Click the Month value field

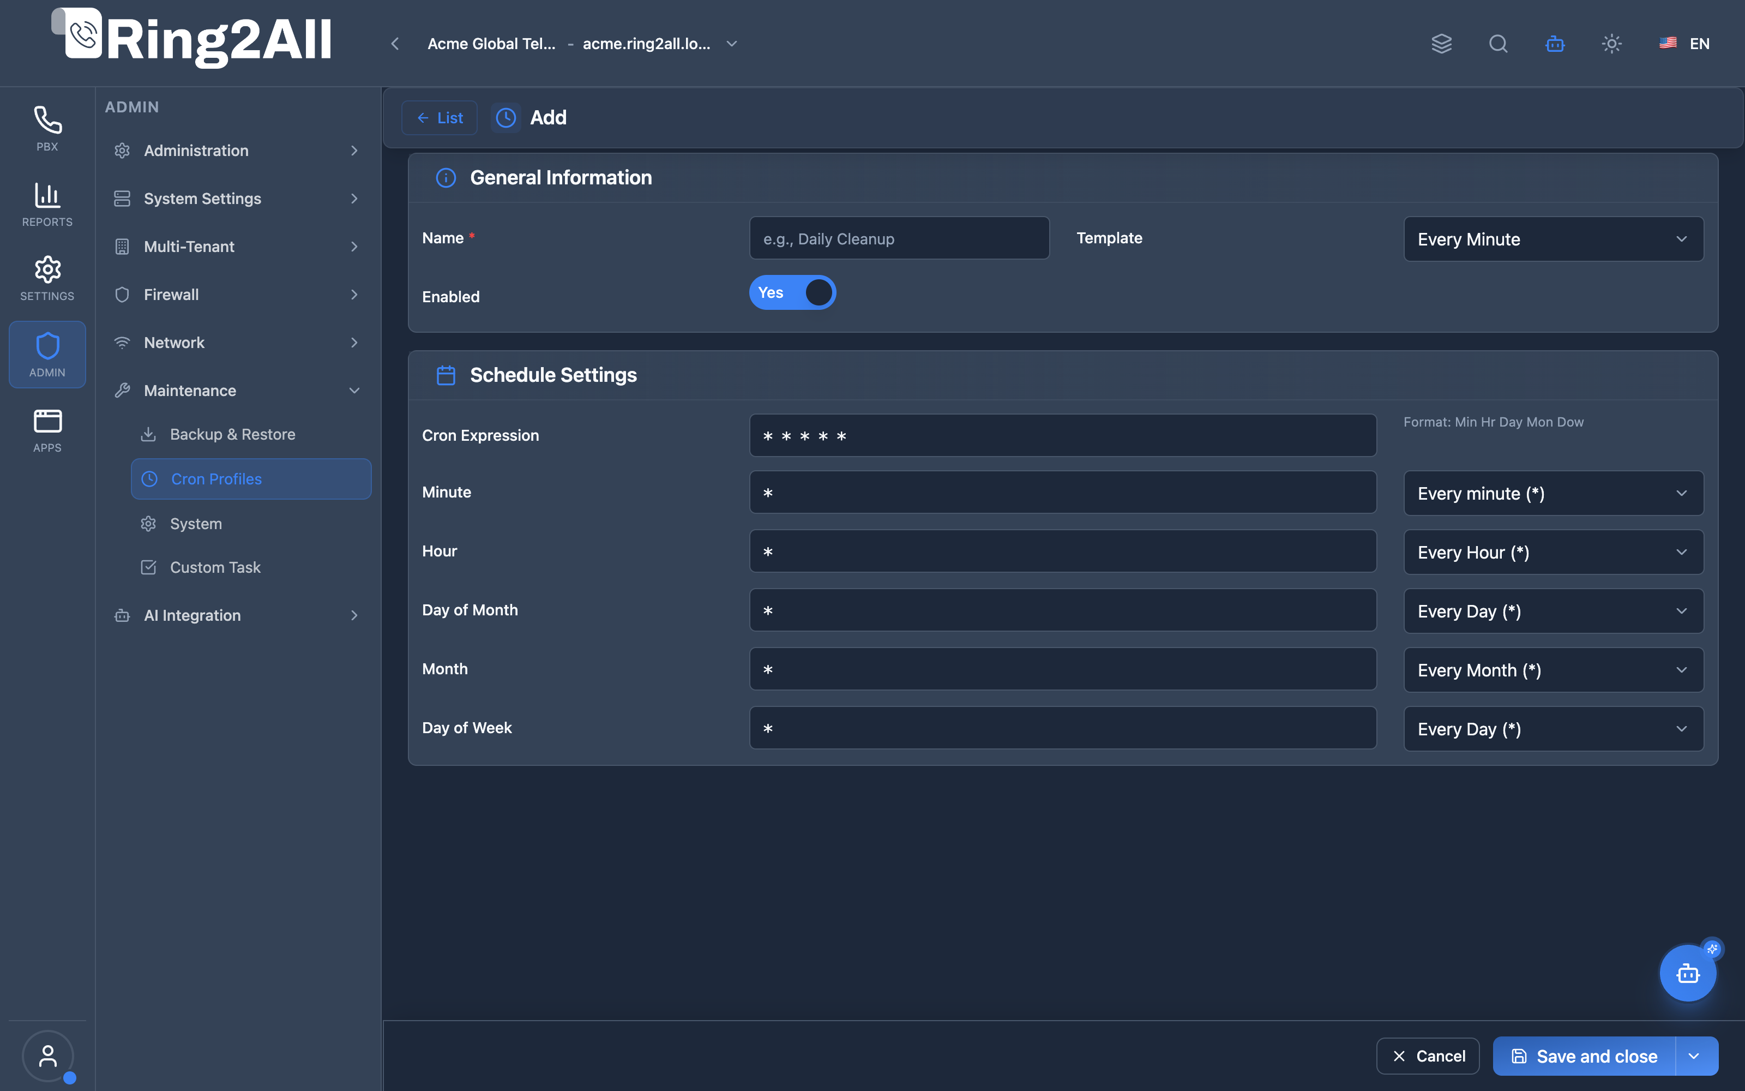[x=1063, y=669]
